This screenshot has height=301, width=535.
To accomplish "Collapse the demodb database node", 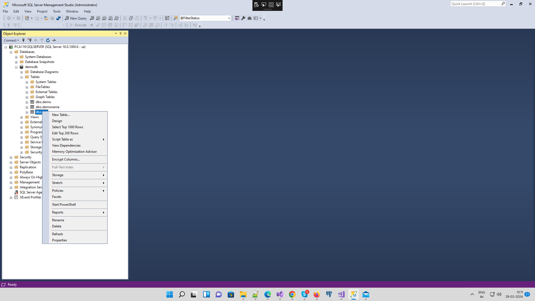I will 16,67.
